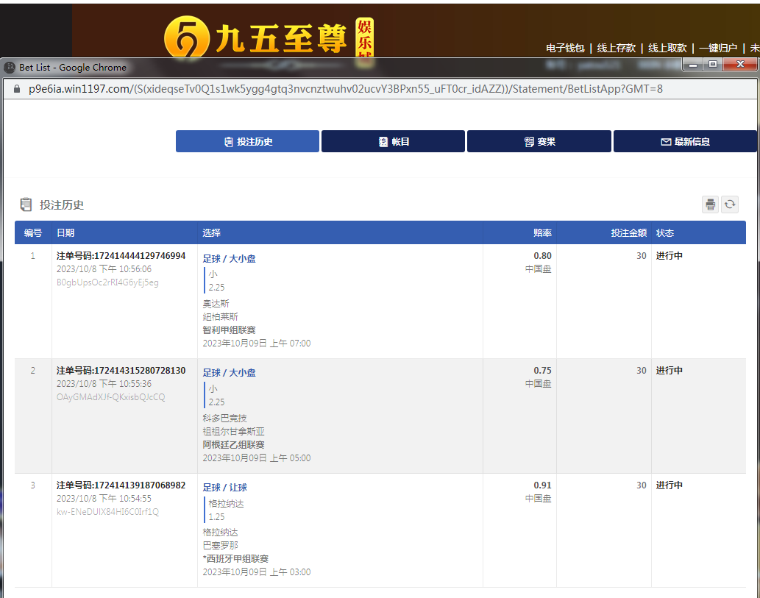Image resolution: width=760 pixels, height=598 pixels.
Task: Switch to the 帐目 tab
Action: (x=393, y=141)
